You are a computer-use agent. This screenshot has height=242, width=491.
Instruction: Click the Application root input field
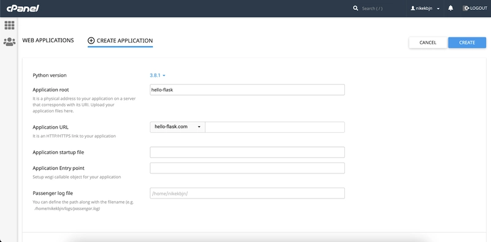pos(247,89)
